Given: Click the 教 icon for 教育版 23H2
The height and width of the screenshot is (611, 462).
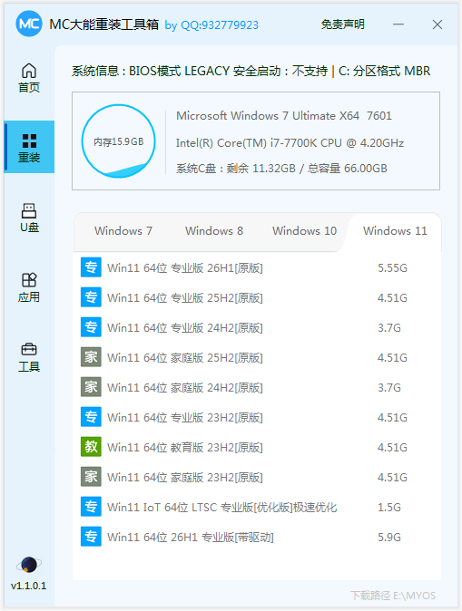Looking at the screenshot, I should pos(91,447).
